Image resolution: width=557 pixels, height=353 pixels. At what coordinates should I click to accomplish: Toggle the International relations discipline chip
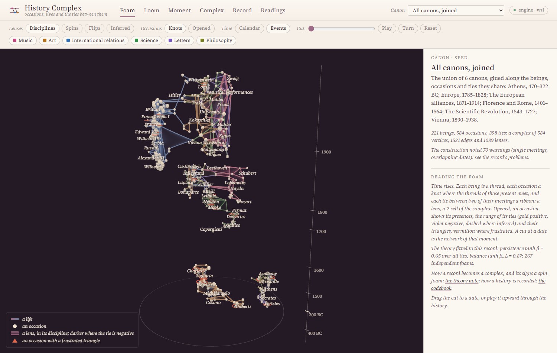coord(95,41)
